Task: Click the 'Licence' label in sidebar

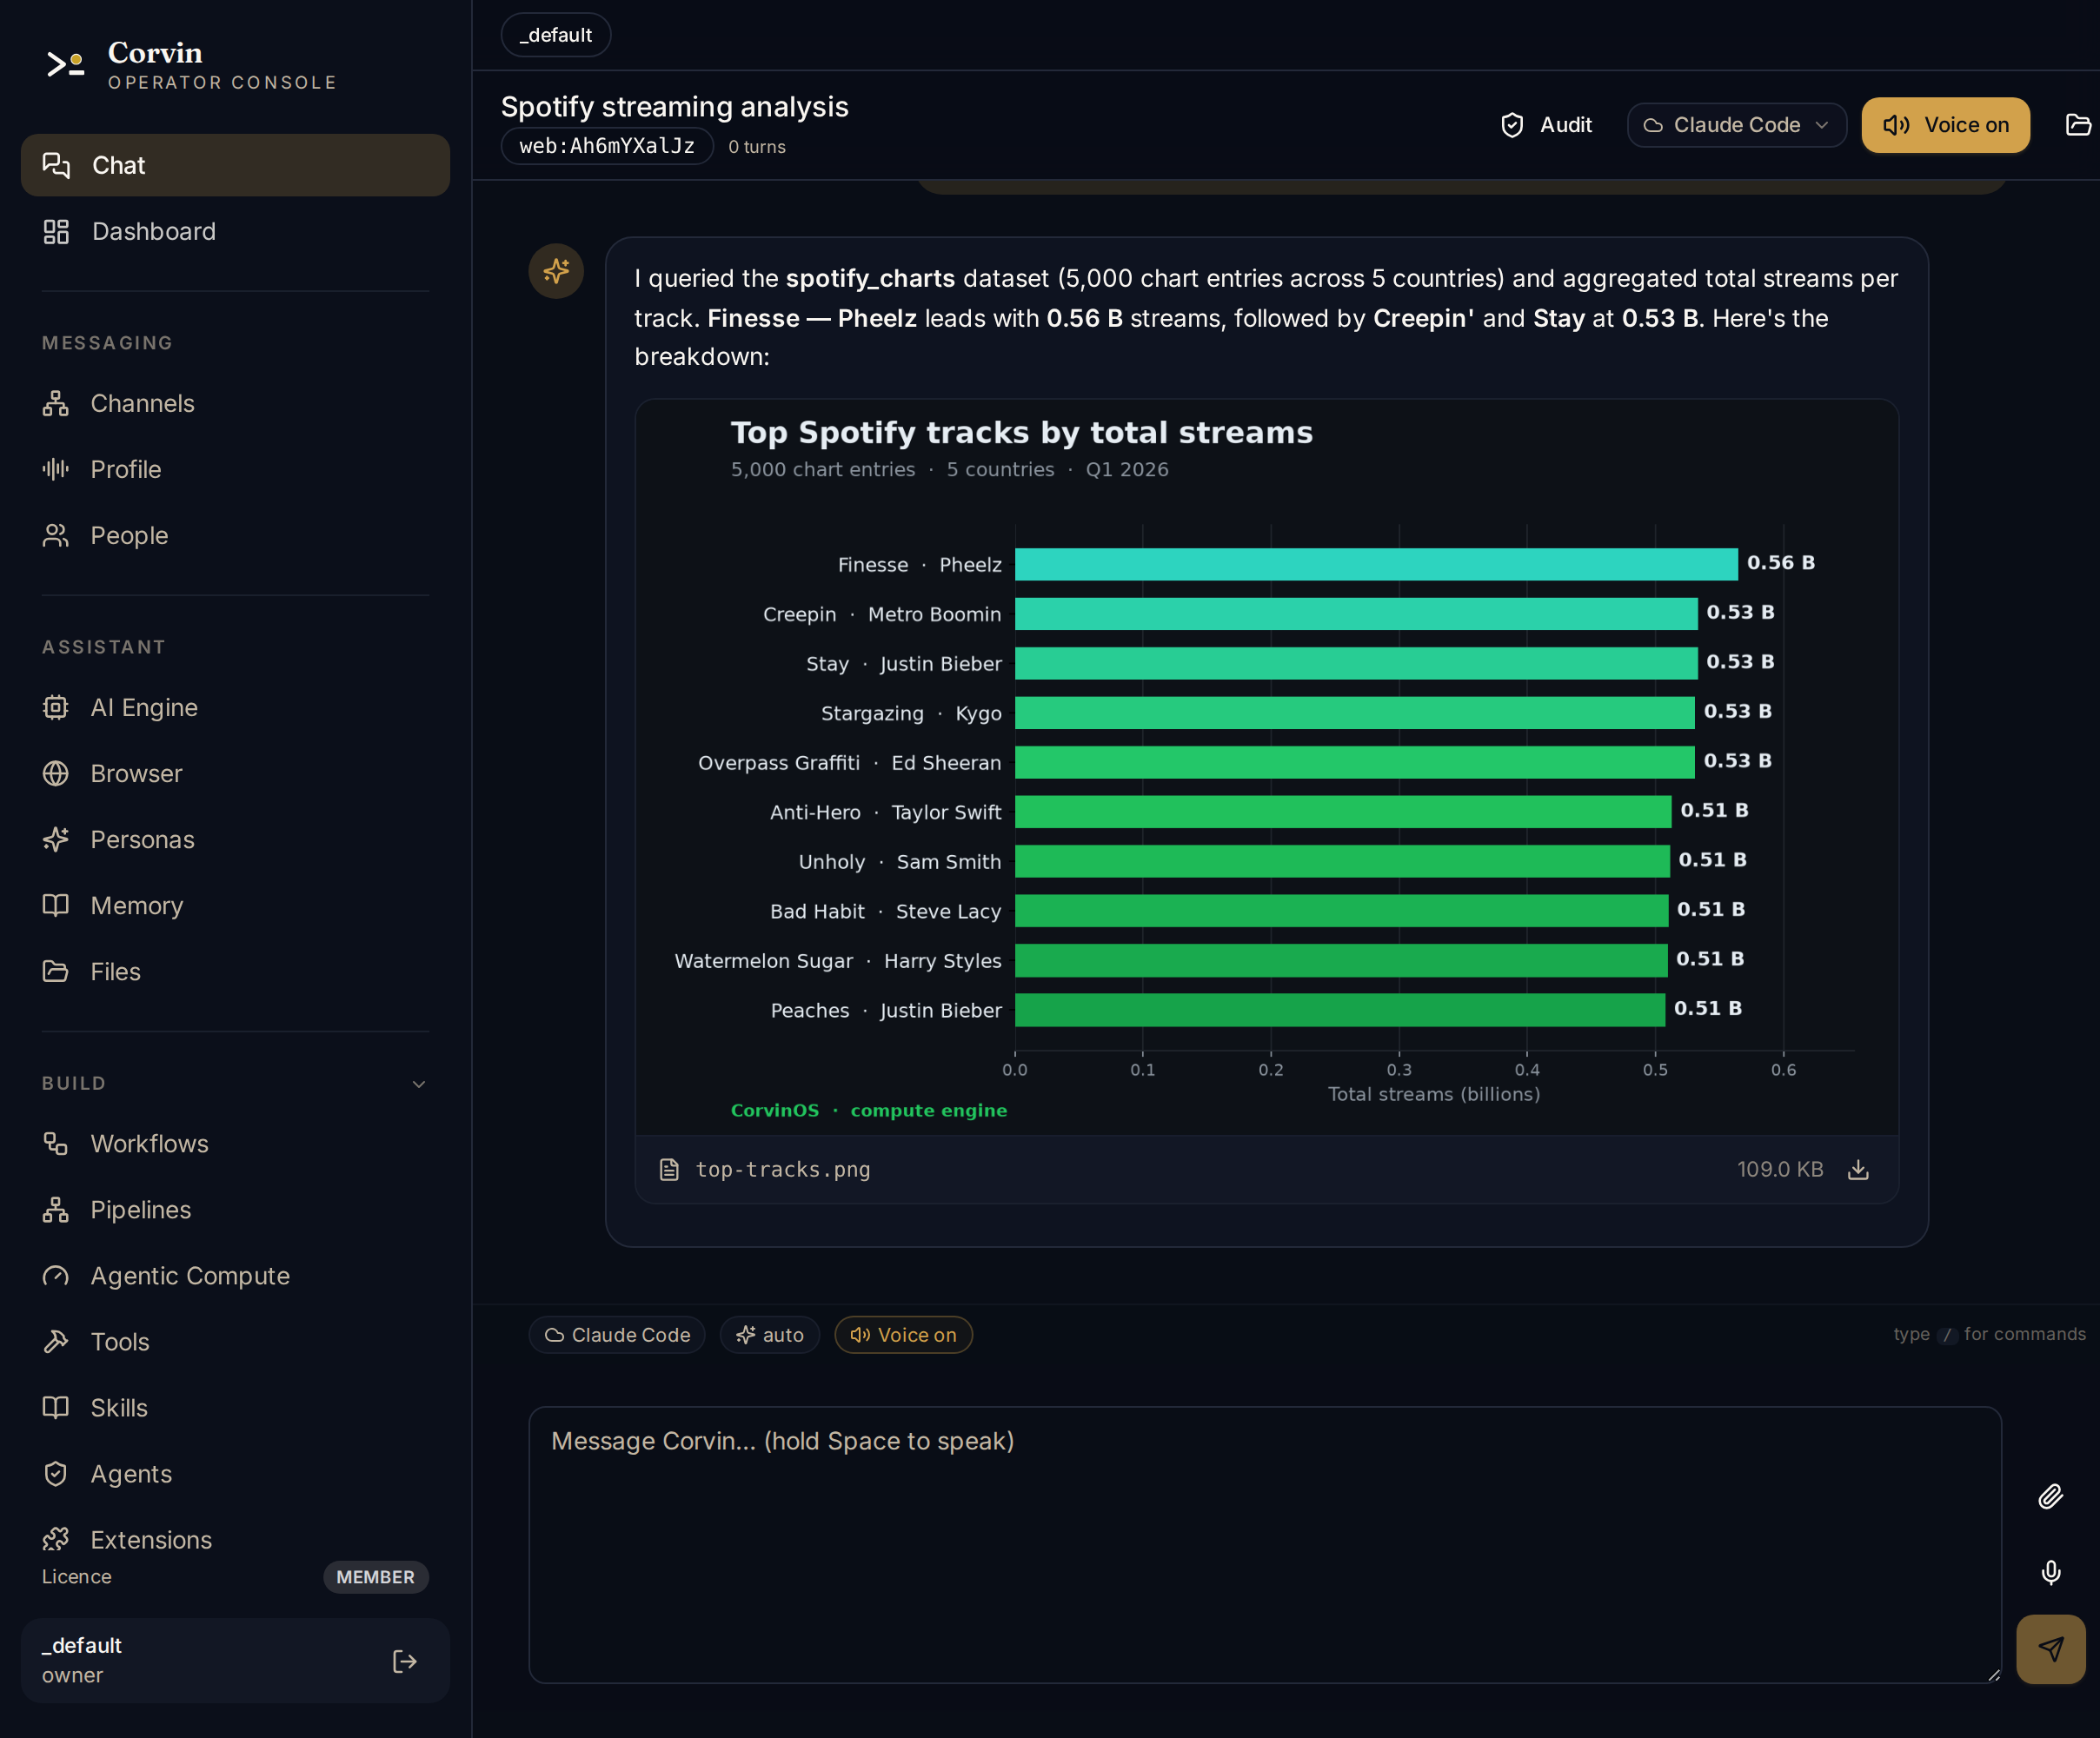Action: (x=77, y=1577)
